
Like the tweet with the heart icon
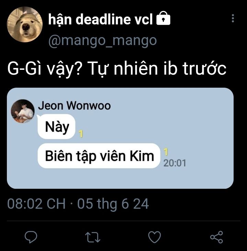tap(155, 237)
